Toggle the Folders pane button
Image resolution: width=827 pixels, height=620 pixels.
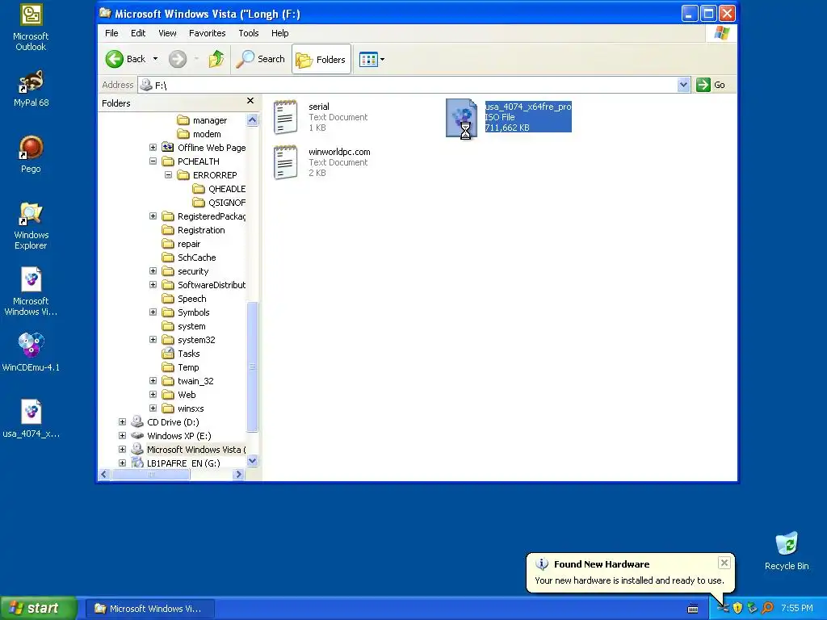point(321,59)
